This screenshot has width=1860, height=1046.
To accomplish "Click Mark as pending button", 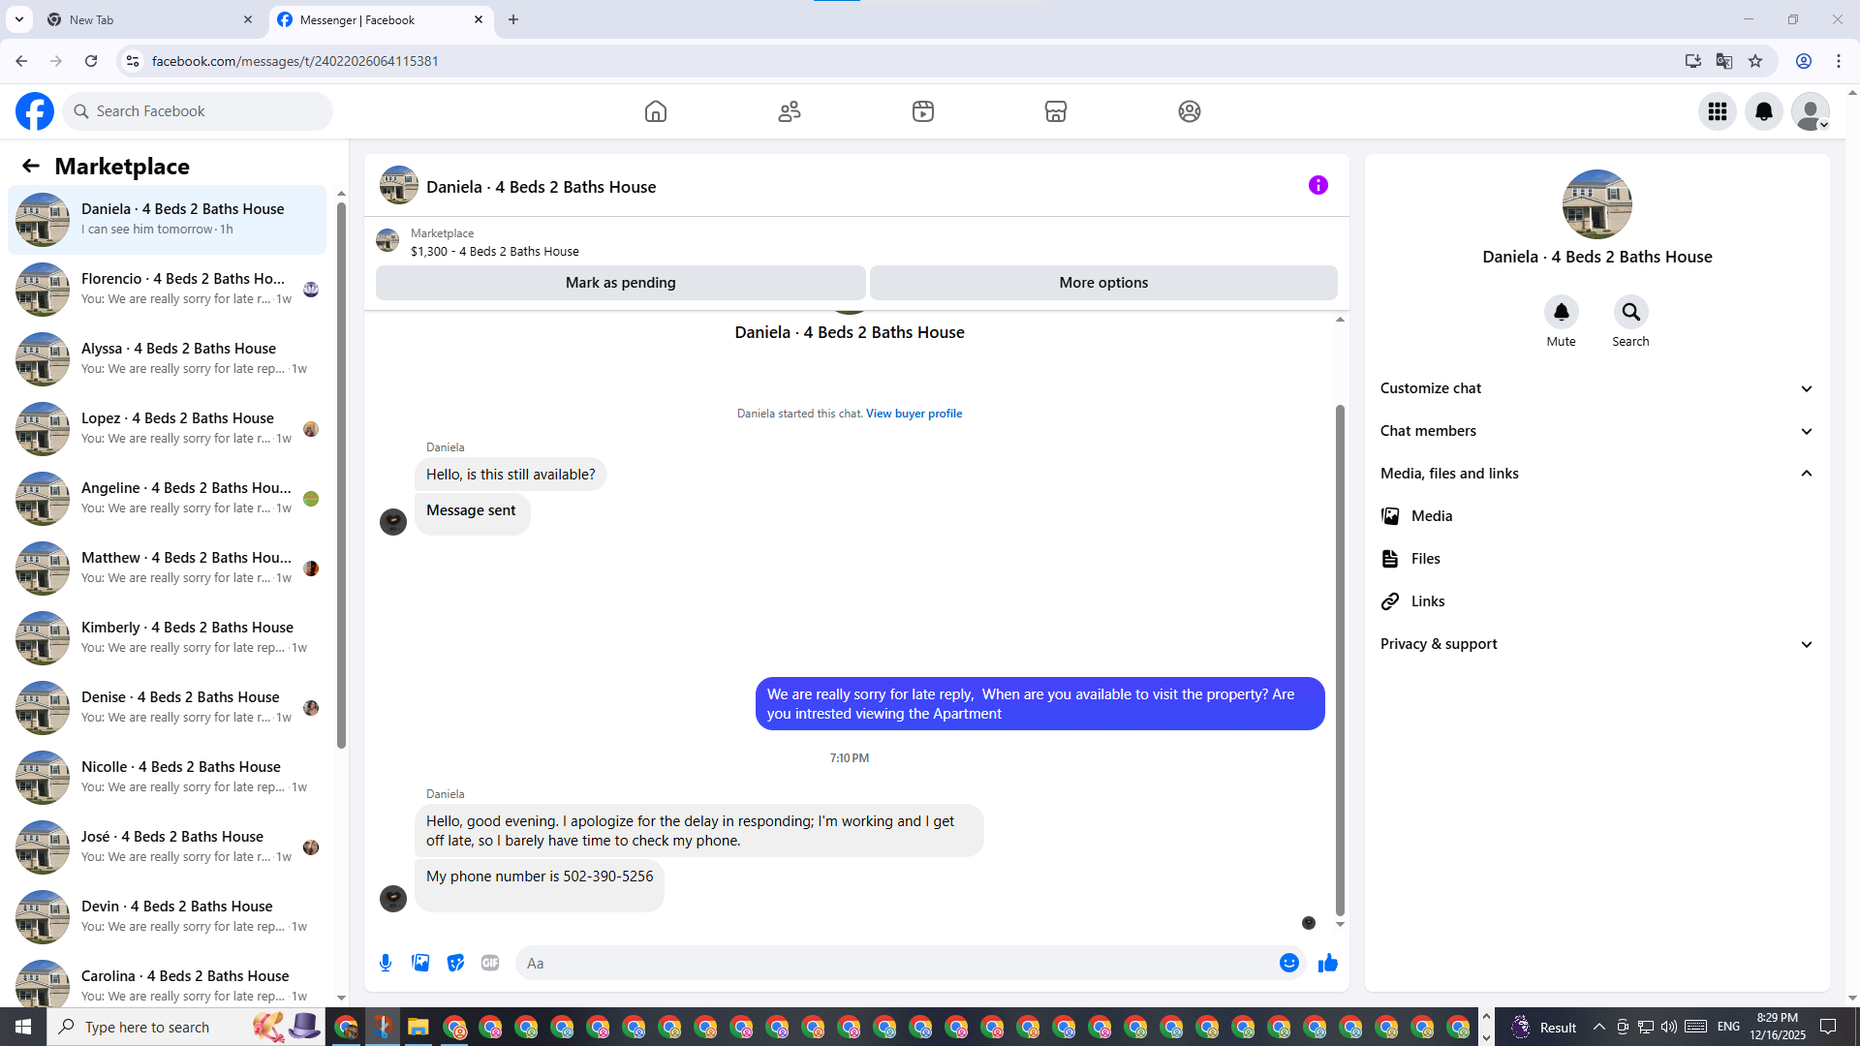I will coord(621,283).
